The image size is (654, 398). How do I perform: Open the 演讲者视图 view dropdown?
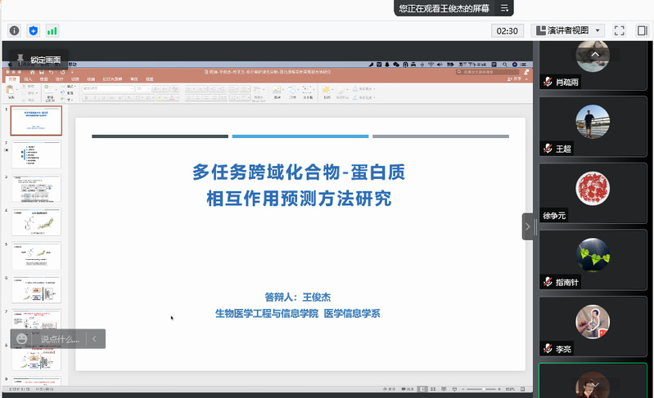click(x=569, y=30)
